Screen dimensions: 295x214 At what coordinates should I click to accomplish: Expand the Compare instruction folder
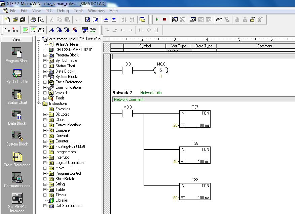(45, 130)
